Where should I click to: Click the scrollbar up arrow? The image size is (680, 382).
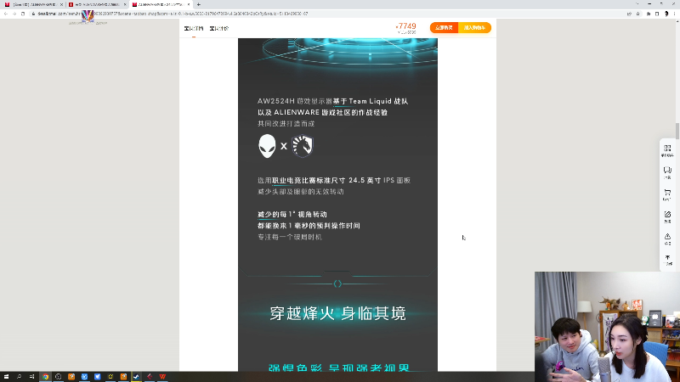677,21
